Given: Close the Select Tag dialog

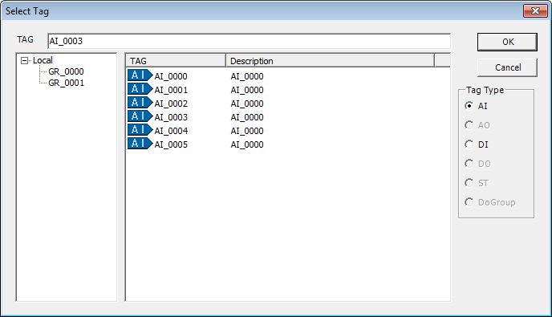Looking at the screenshot, I should (535, 11).
